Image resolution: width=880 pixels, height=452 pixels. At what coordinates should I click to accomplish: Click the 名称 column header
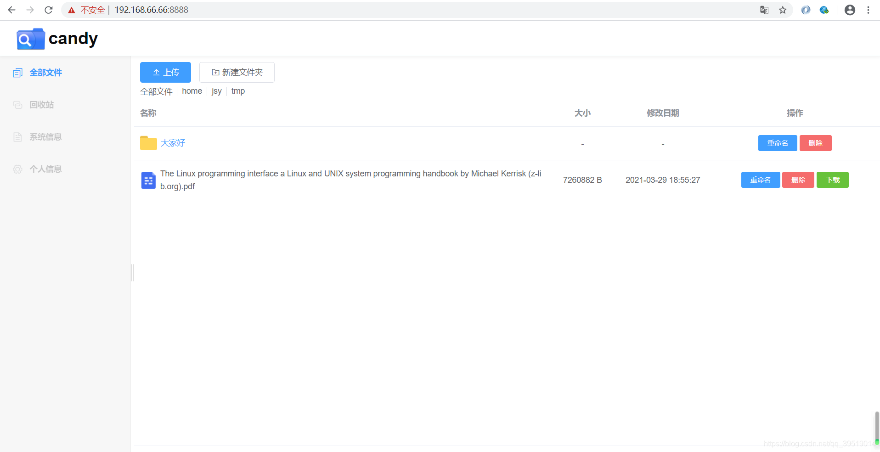148,113
